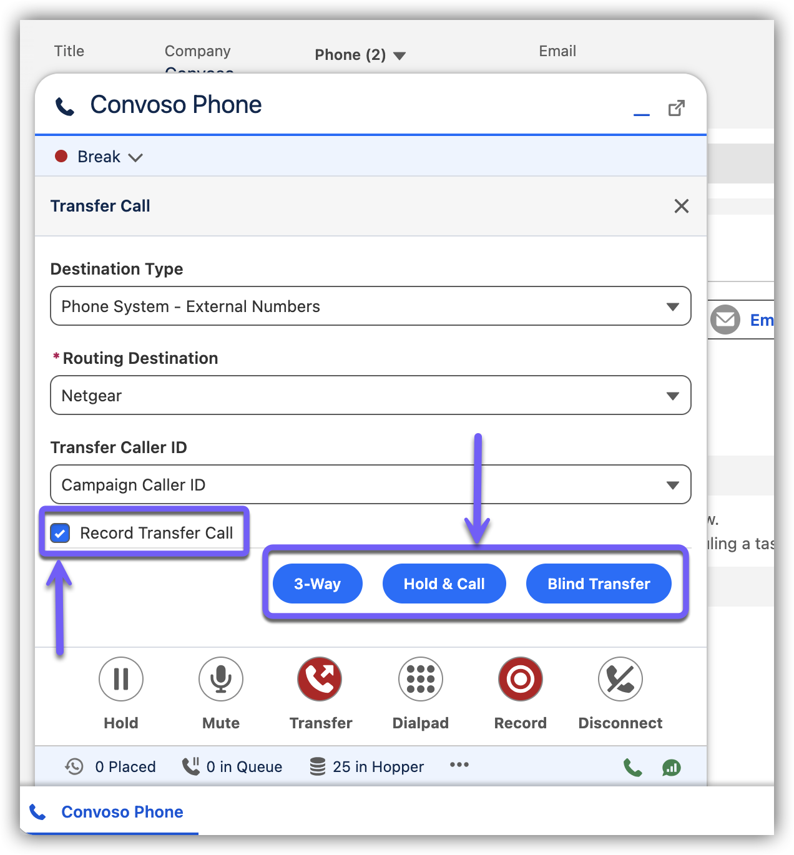Click the green chat stats icon
The height and width of the screenshot is (855, 794).
click(672, 767)
